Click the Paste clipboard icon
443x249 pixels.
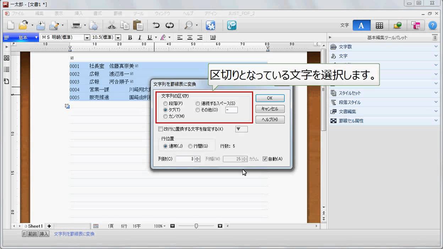pyautogui.click(x=138, y=25)
